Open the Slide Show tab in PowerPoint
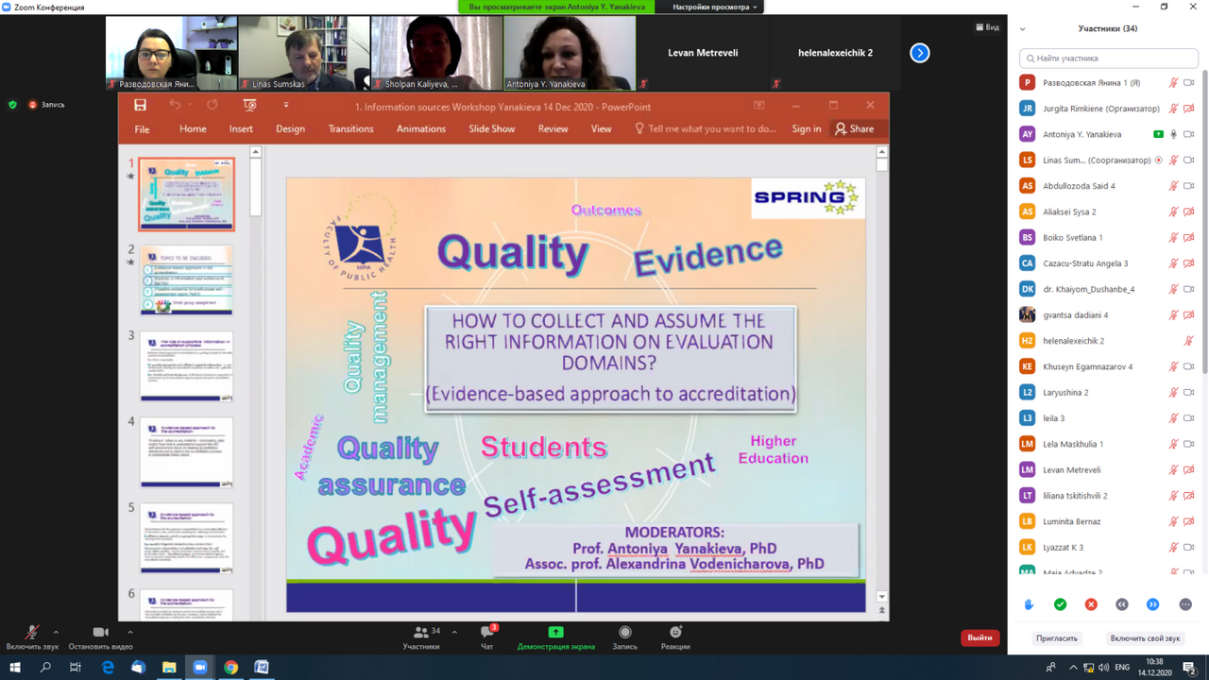Image resolution: width=1209 pixels, height=680 pixels. click(491, 128)
